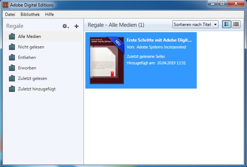Click the NEU ribbon on book cover

[x=118, y=43]
